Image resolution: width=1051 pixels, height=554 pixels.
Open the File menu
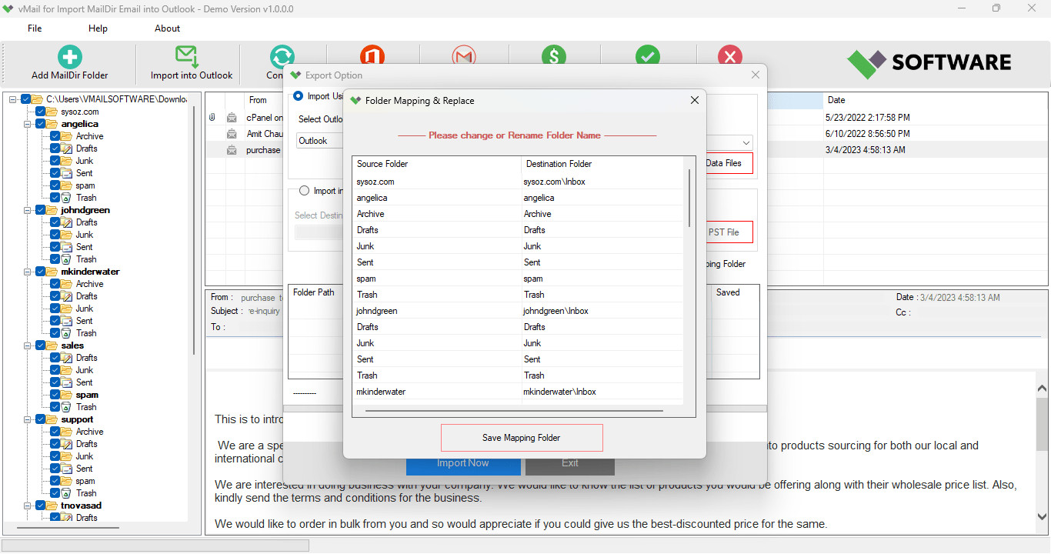35,28
